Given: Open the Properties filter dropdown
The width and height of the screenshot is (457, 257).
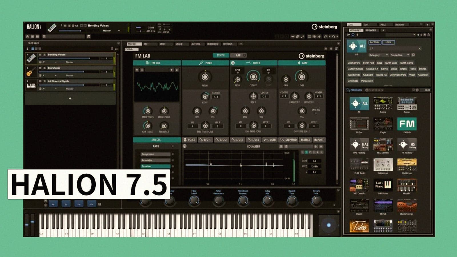Looking at the screenshot, I should (x=400, y=55).
